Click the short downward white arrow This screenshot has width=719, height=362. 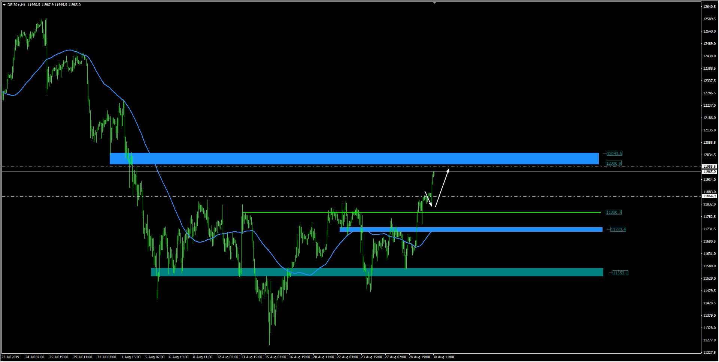click(x=428, y=199)
